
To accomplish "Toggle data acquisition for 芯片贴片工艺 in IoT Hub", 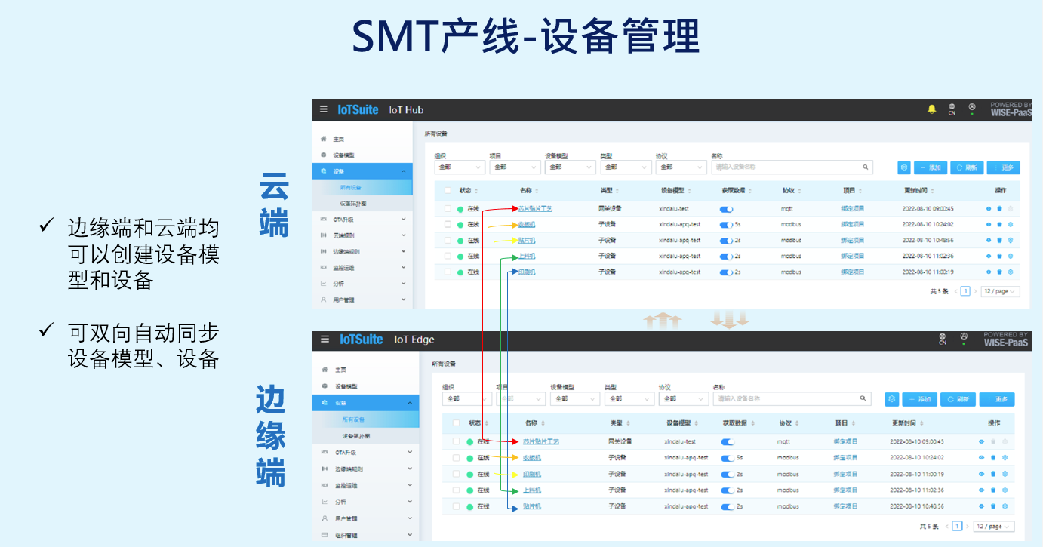I will [726, 209].
